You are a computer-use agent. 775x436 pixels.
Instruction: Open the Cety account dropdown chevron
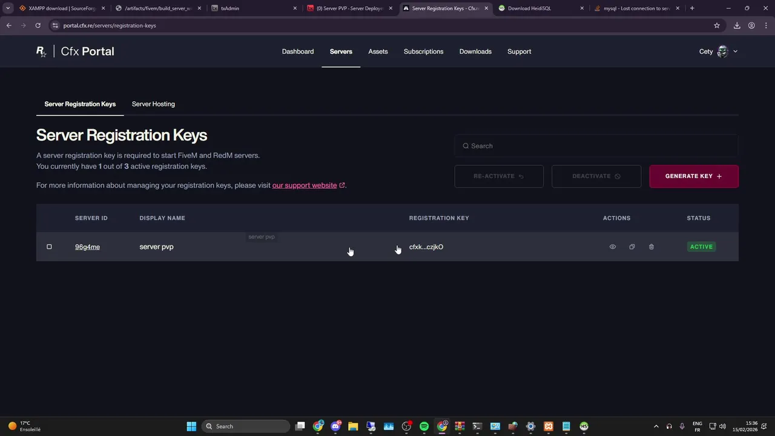tap(736, 51)
